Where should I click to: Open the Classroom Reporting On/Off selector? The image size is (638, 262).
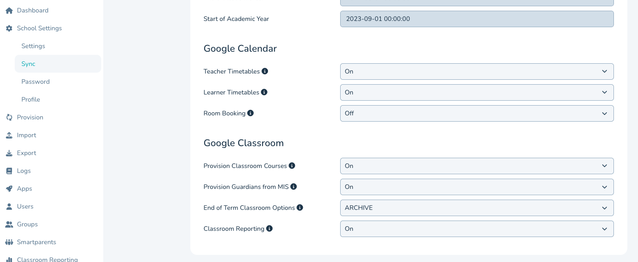[477, 229]
